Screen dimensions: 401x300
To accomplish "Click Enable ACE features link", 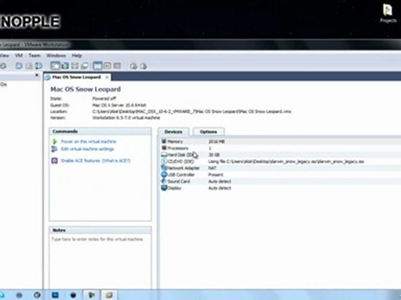I will tap(81, 161).
